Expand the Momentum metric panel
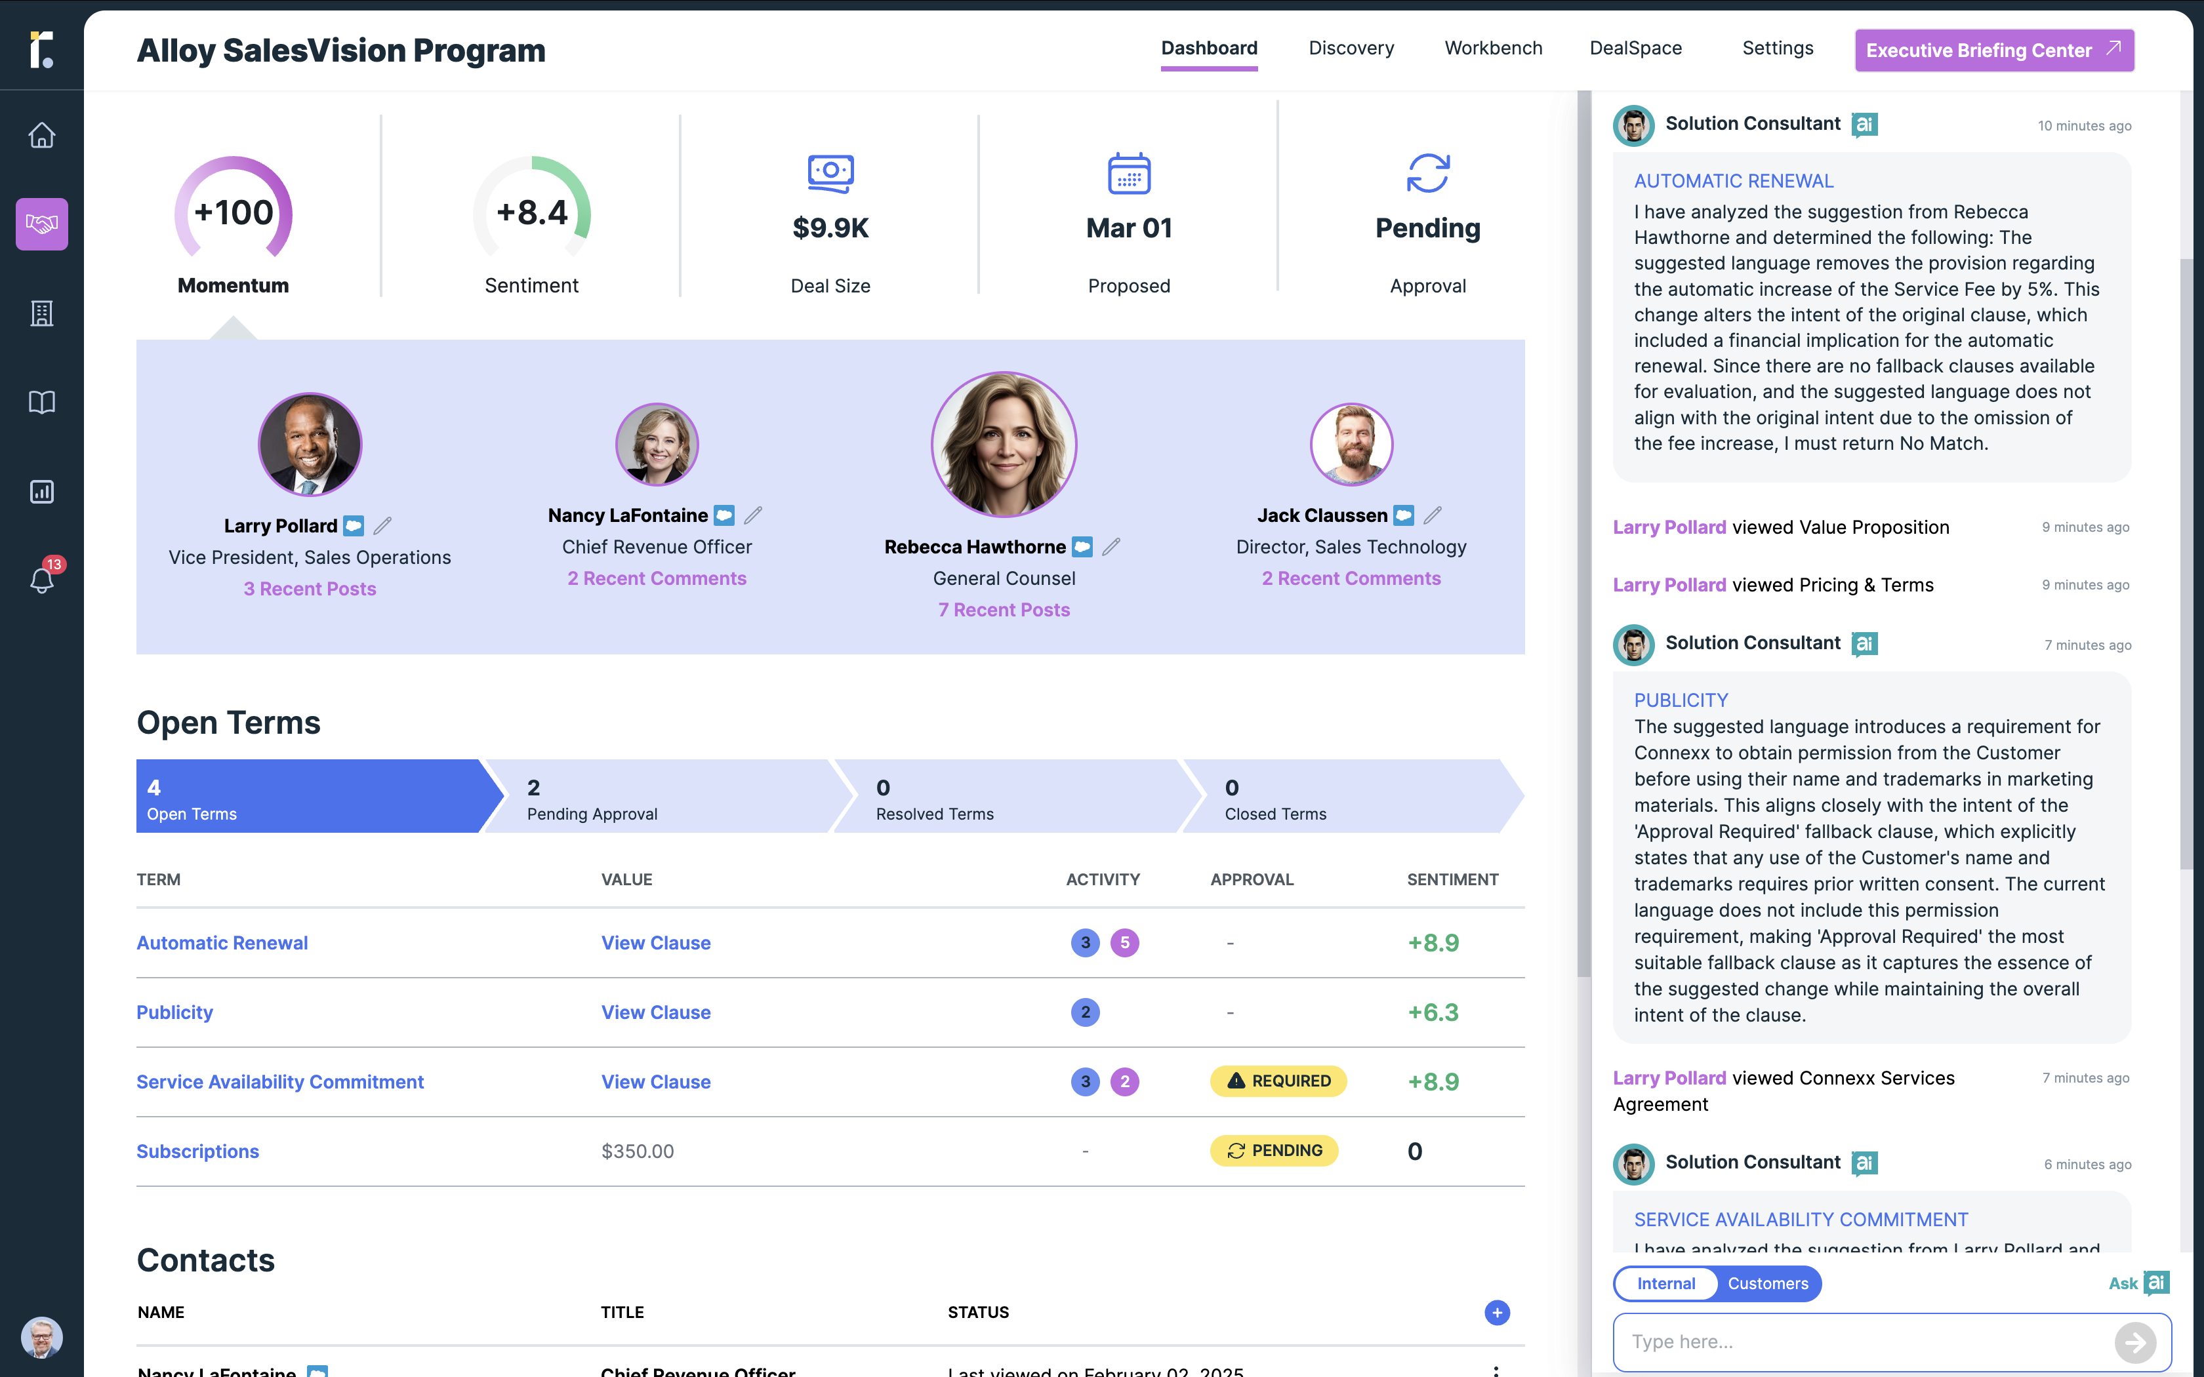The image size is (2204, 1377). click(x=233, y=224)
